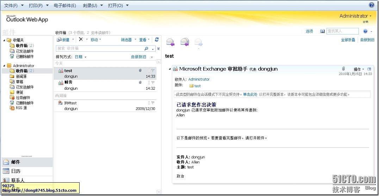Click the category box on the 财务 message row
Viewport: 379px width, 196px height.
[149, 82]
